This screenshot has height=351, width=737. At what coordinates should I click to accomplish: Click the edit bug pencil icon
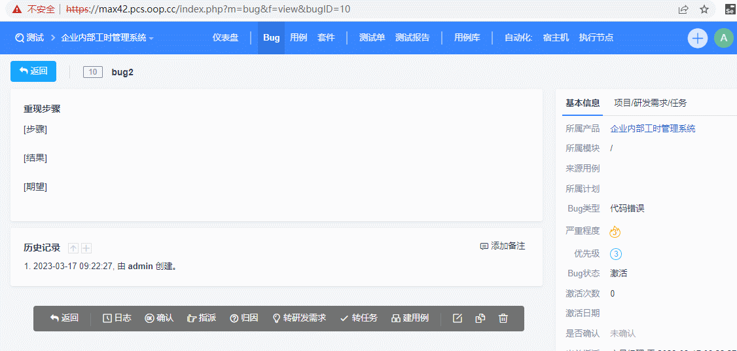point(458,318)
